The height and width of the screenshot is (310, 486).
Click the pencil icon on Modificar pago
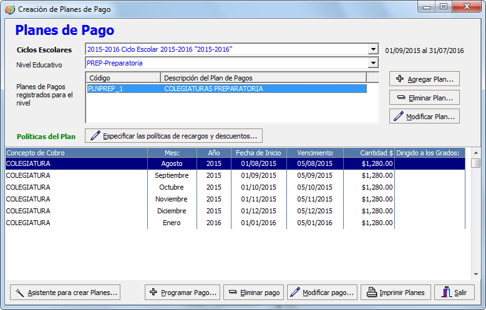point(295,292)
